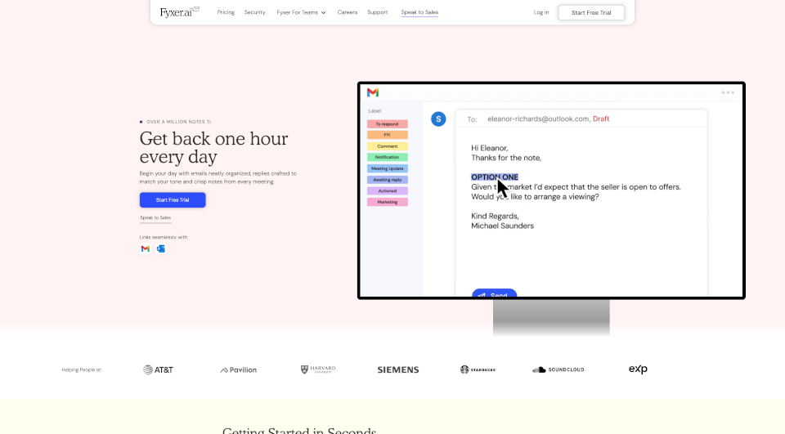Open the Fyxer.ai logo home link
The image size is (785, 434).
[x=179, y=12]
